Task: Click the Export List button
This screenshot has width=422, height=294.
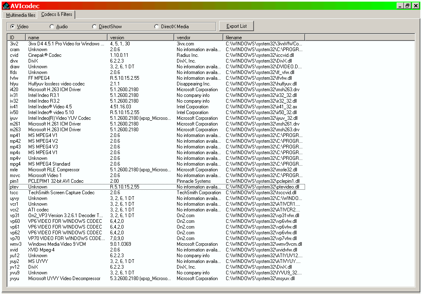Action: point(236,26)
